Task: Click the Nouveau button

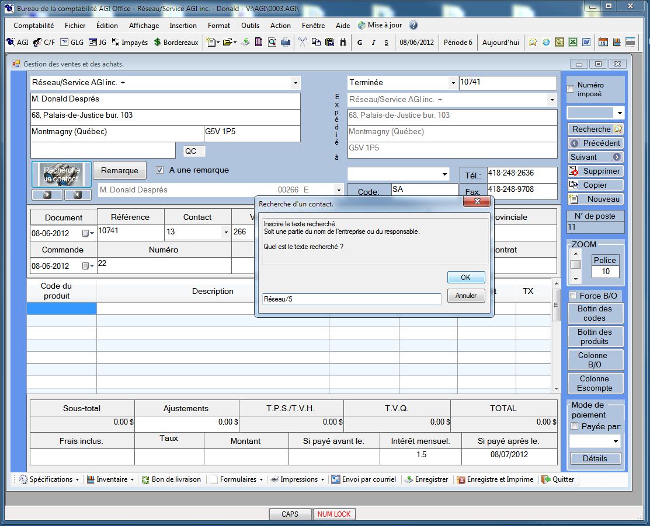Action: pos(595,199)
